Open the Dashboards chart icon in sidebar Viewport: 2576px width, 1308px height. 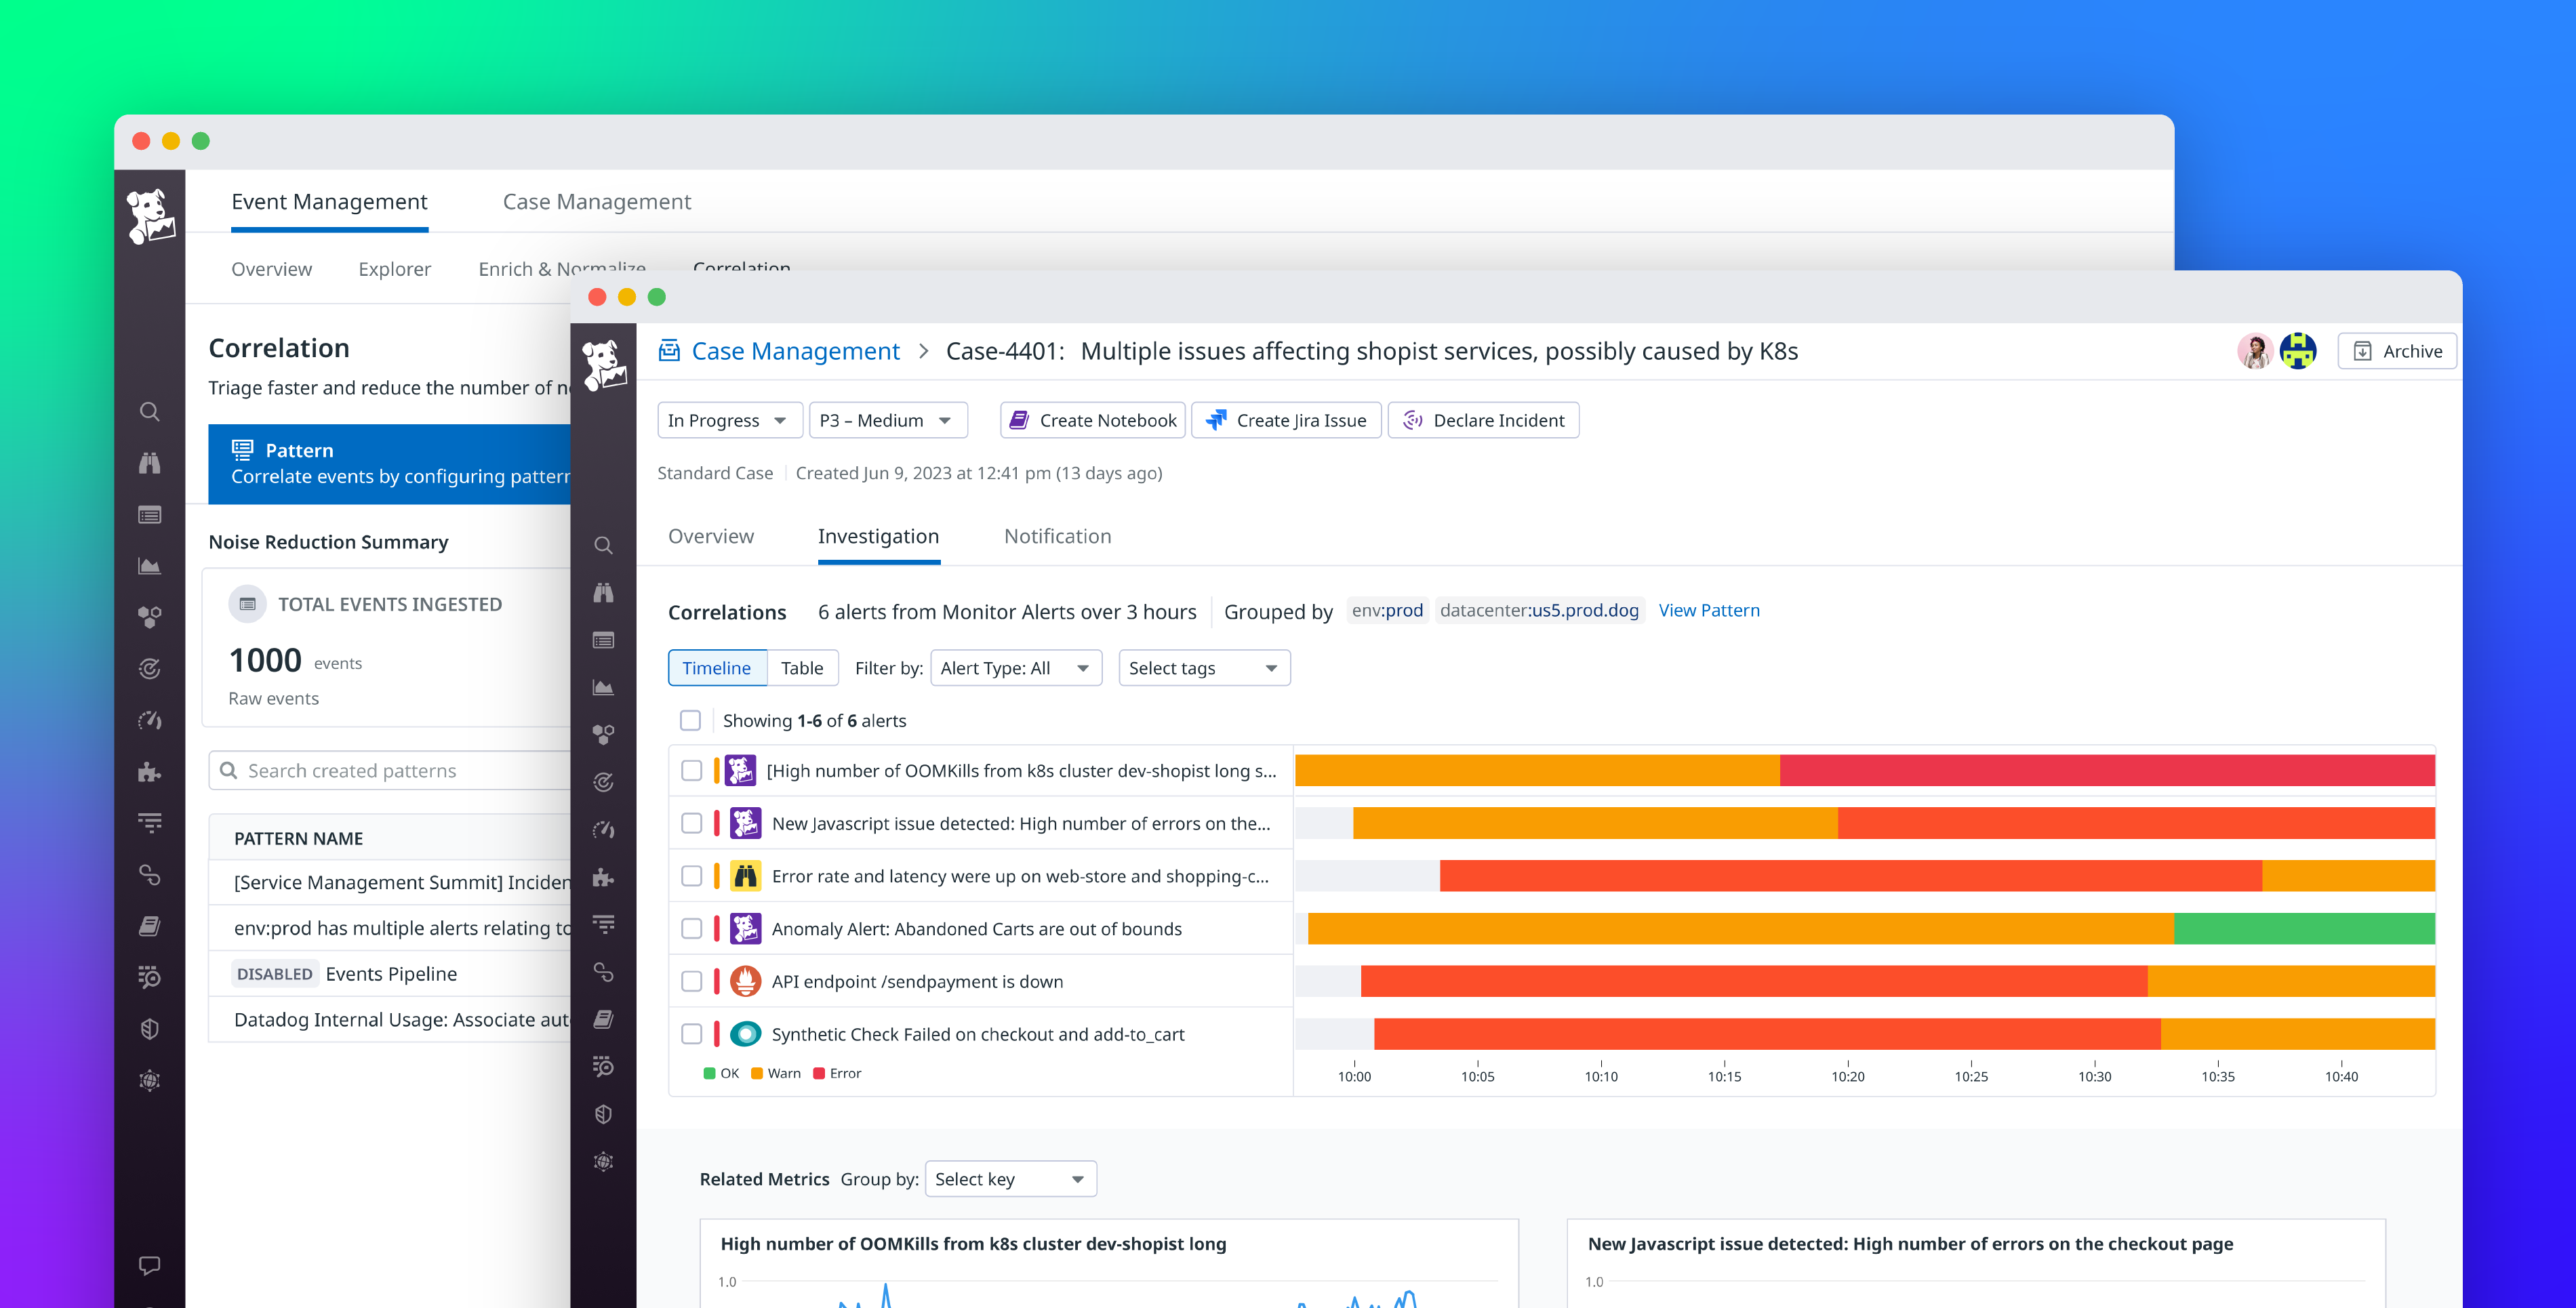click(x=150, y=565)
